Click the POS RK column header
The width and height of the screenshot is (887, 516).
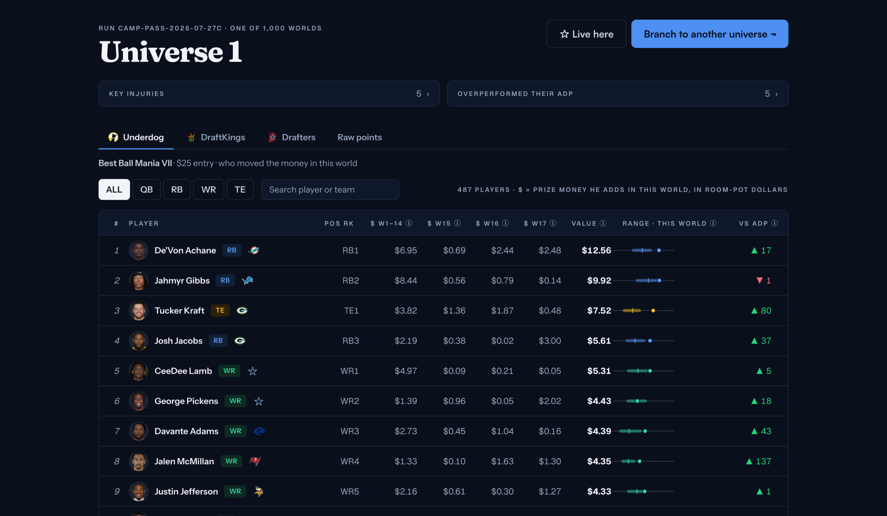339,223
